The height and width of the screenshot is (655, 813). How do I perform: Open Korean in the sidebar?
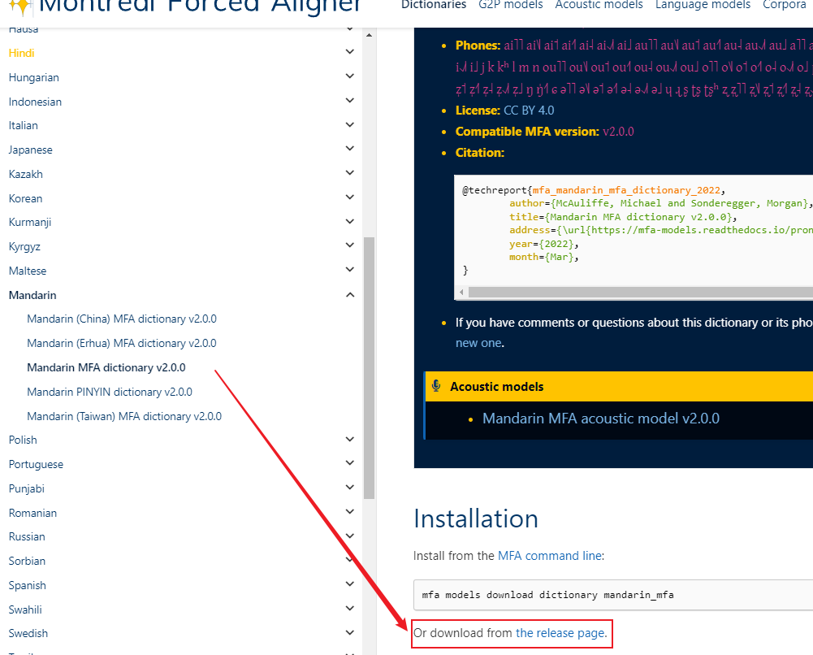[25, 198]
